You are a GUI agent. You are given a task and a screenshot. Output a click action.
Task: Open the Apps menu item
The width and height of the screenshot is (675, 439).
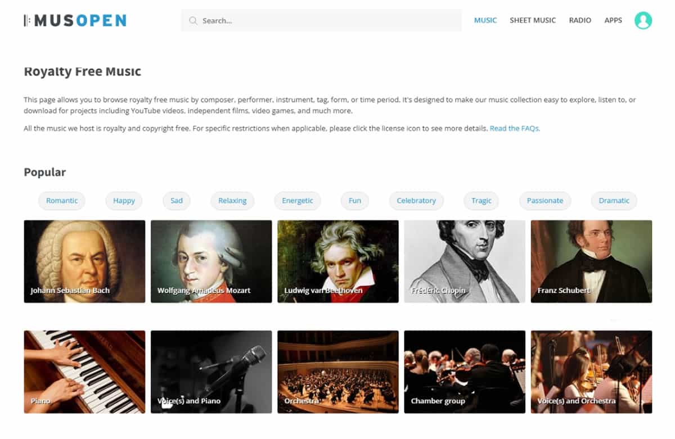tap(613, 20)
